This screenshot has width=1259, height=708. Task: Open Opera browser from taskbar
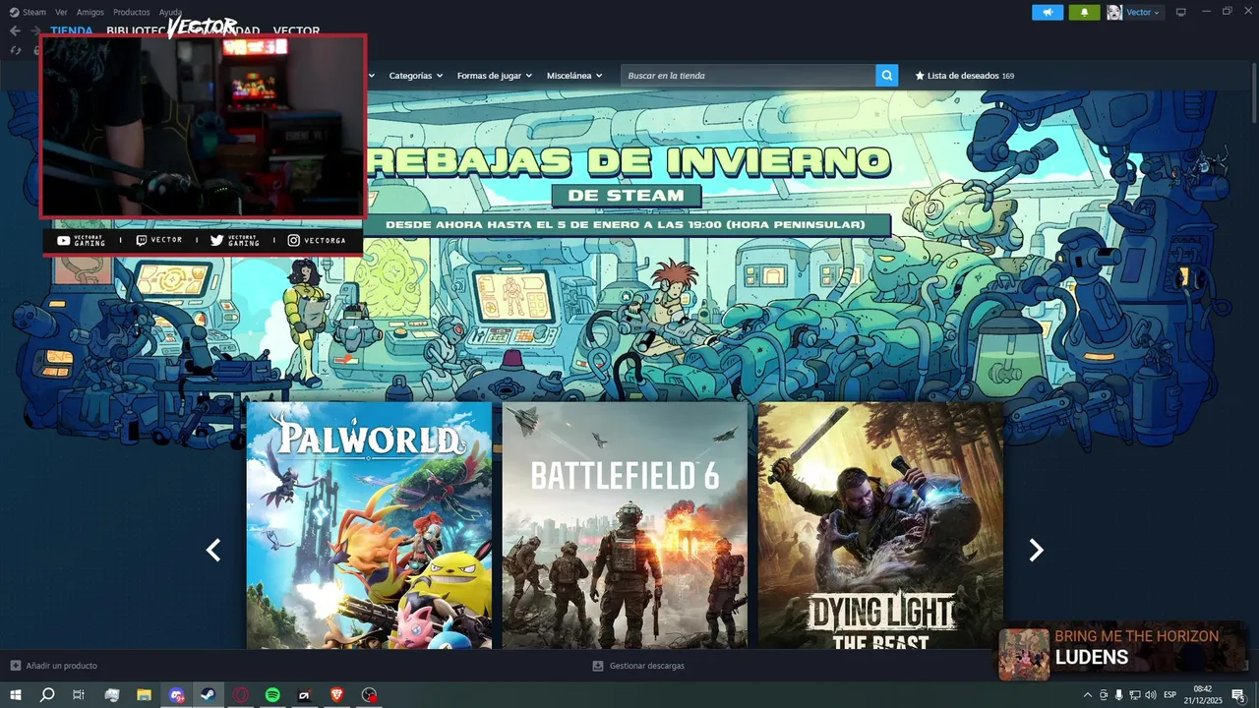point(241,695)
